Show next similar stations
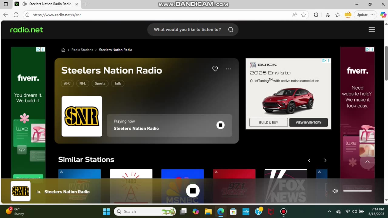Image resolution: width=388 pixels, height=218 pixels. (x=325, y=160)
